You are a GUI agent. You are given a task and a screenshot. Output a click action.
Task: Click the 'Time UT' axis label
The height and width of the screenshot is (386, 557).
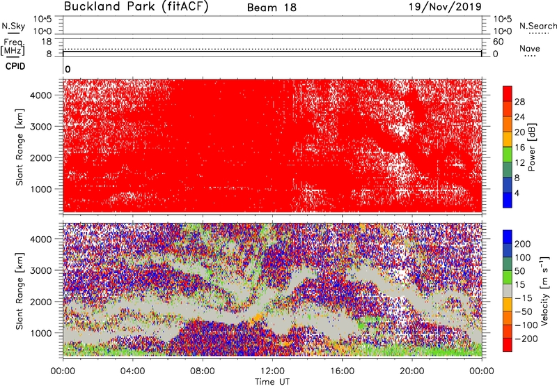pyautogui.click(x=272, y=382)
